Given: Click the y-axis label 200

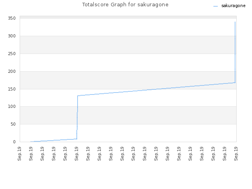Looking at the screenshot, I should [12, 71].
